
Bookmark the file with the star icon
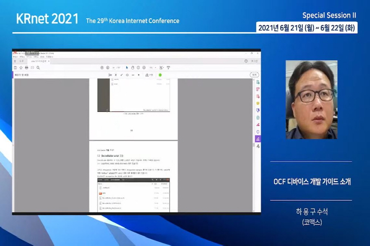click(21, 68)
